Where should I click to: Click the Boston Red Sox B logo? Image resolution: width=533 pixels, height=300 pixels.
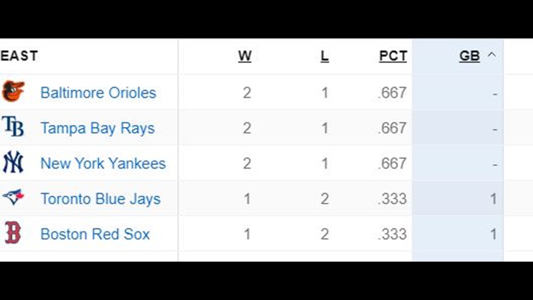click(13, 233)
